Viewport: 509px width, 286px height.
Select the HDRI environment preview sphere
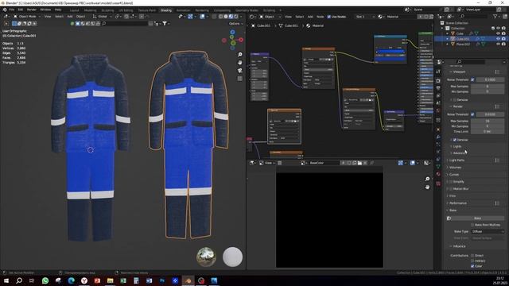tap(206, 257)
